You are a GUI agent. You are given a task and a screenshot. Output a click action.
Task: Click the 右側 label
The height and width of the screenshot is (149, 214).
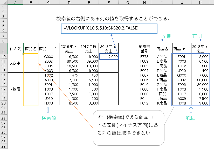pyautogui.click(x=197, y=36)
